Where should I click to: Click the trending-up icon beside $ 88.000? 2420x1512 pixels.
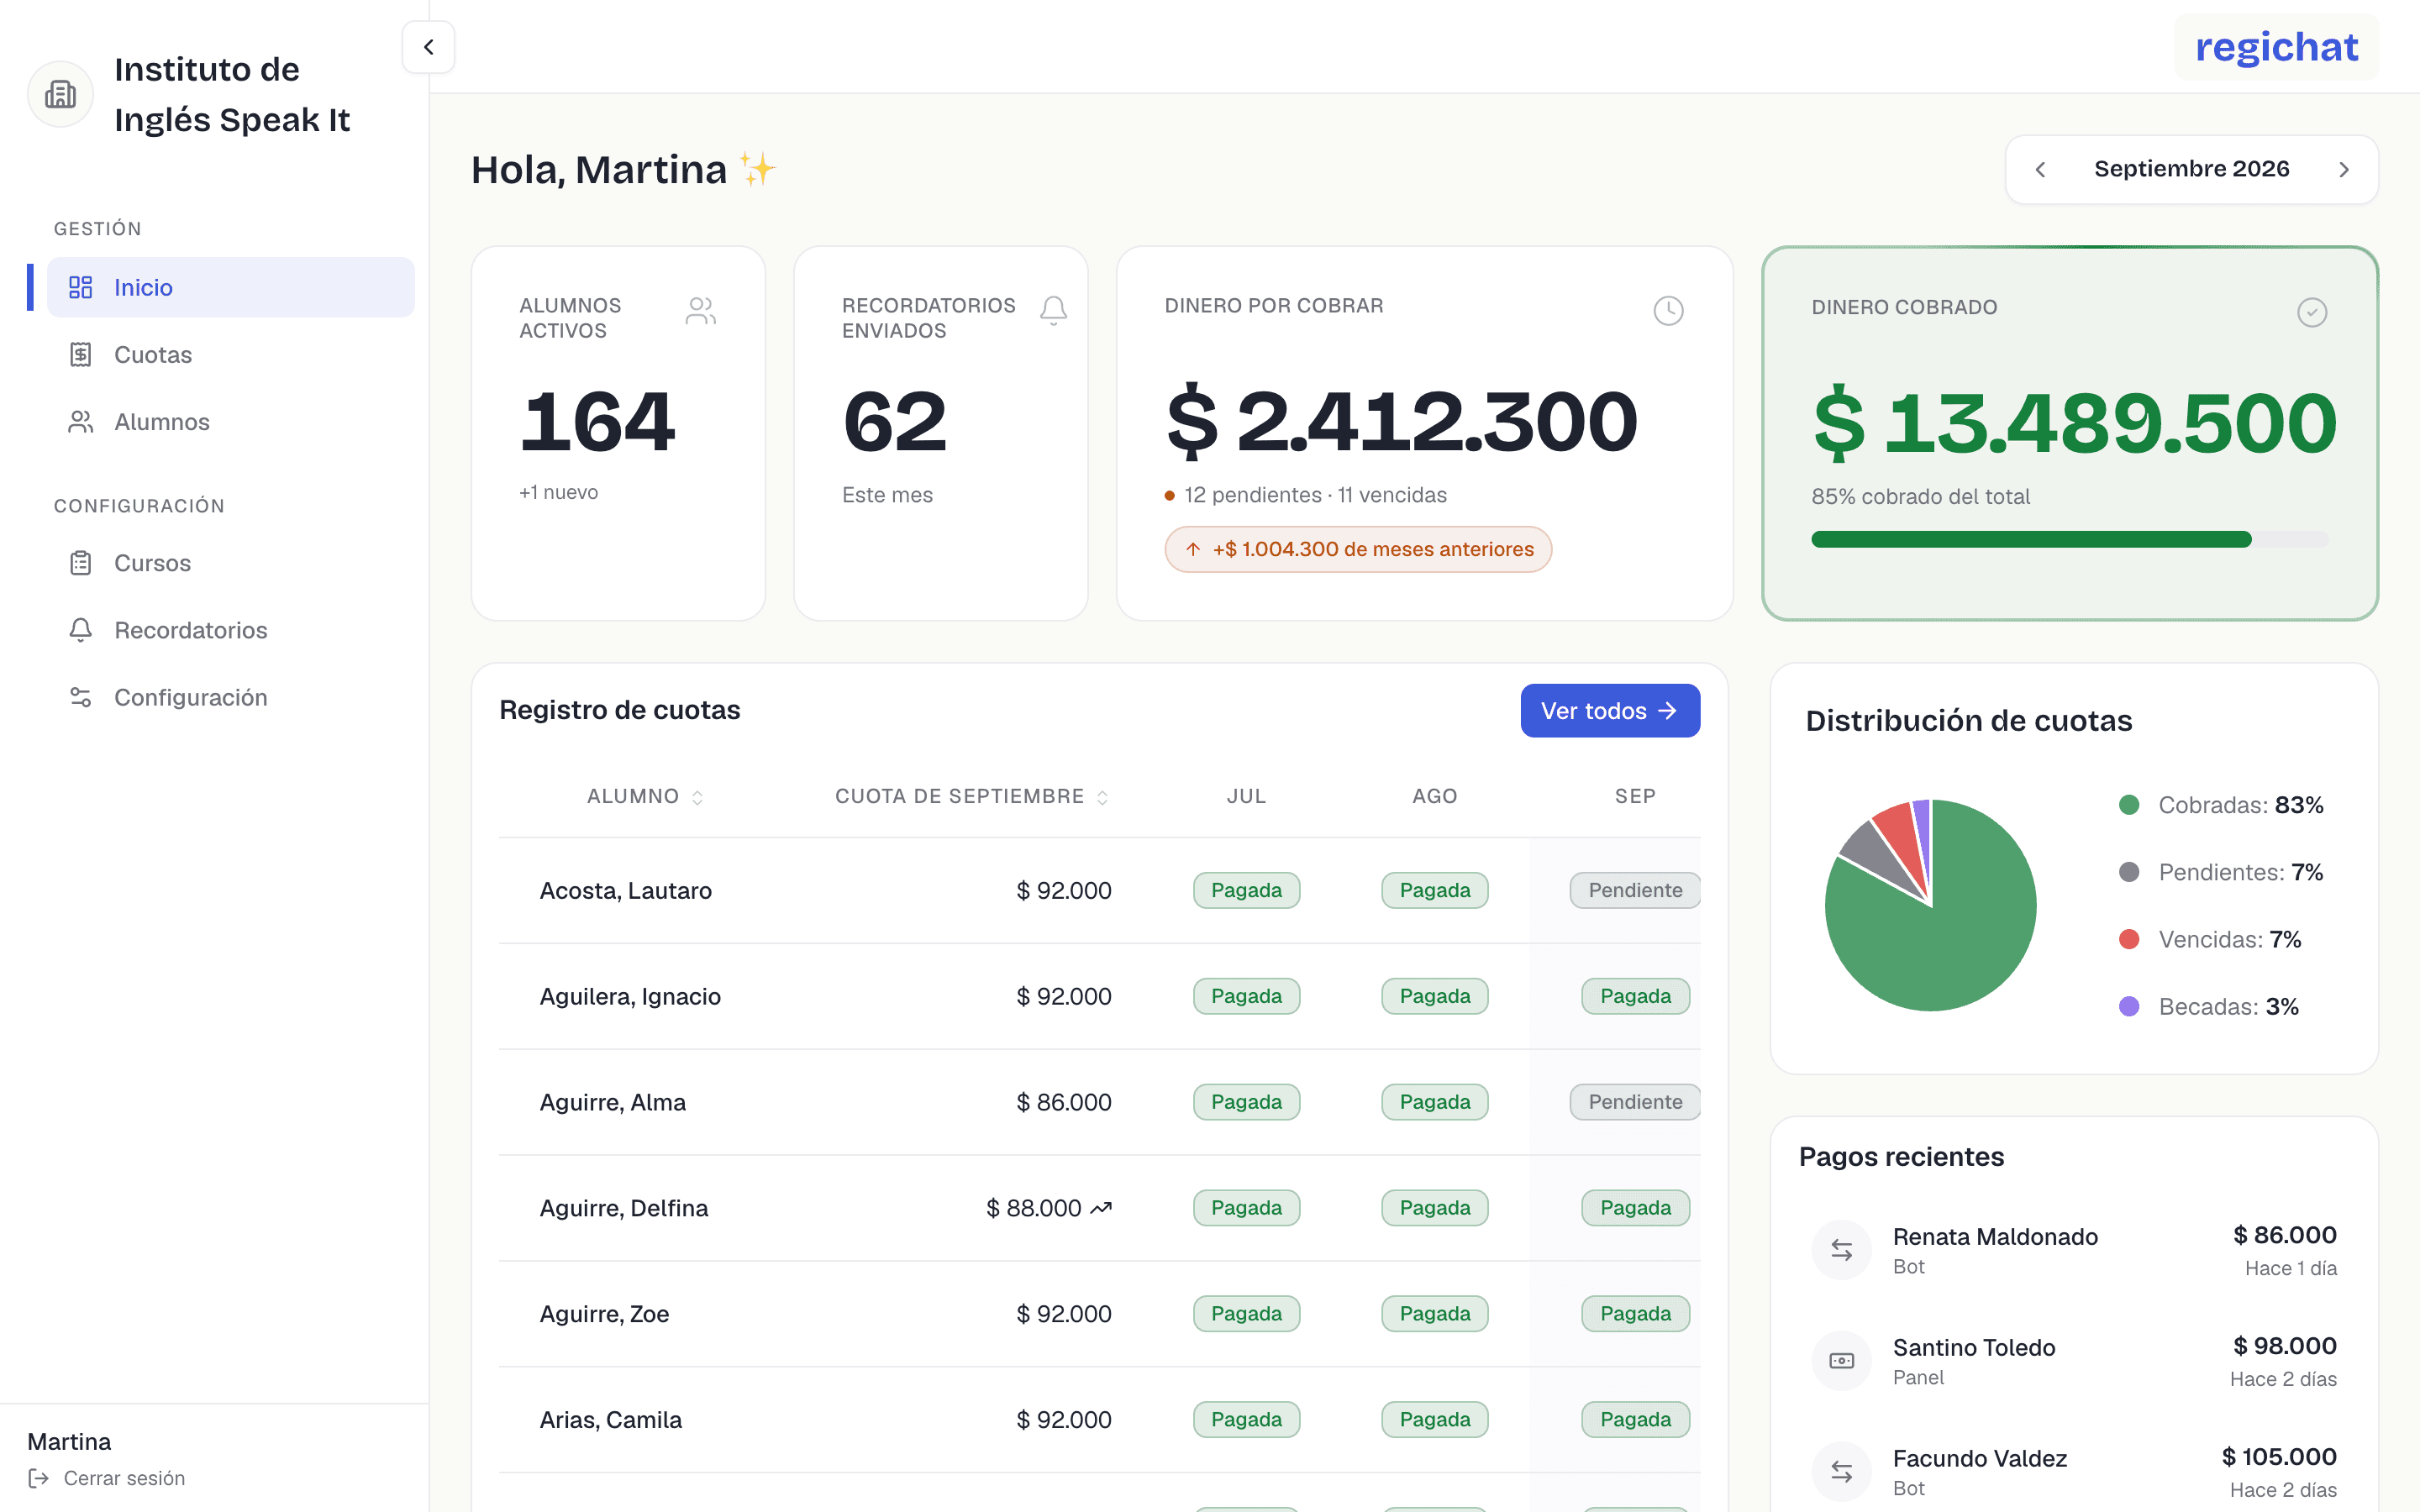1101,1208
